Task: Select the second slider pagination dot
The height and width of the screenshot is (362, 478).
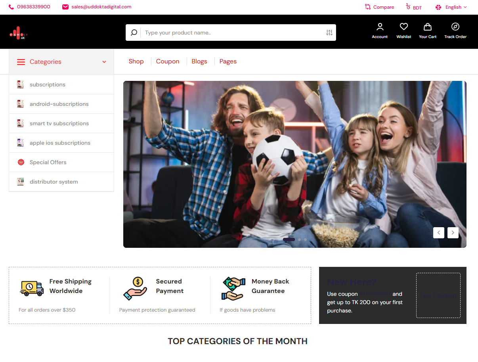Action: (x=299, y=239)
